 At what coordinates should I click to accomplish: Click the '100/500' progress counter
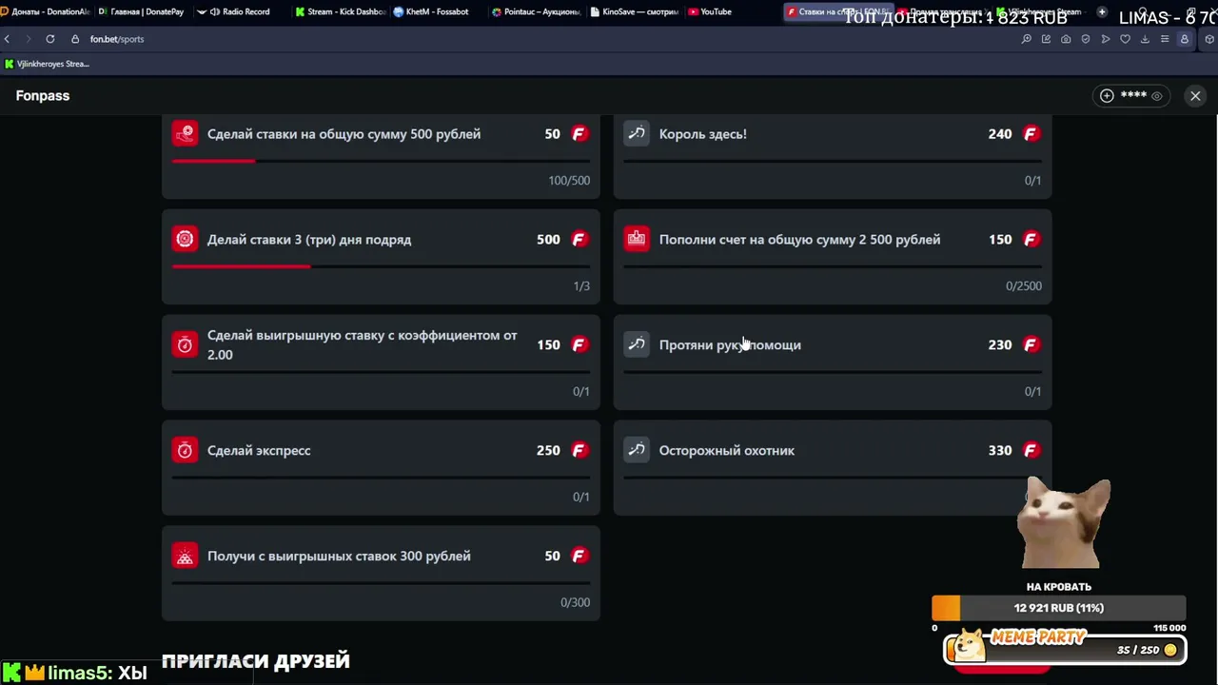(x=569, y=181)
